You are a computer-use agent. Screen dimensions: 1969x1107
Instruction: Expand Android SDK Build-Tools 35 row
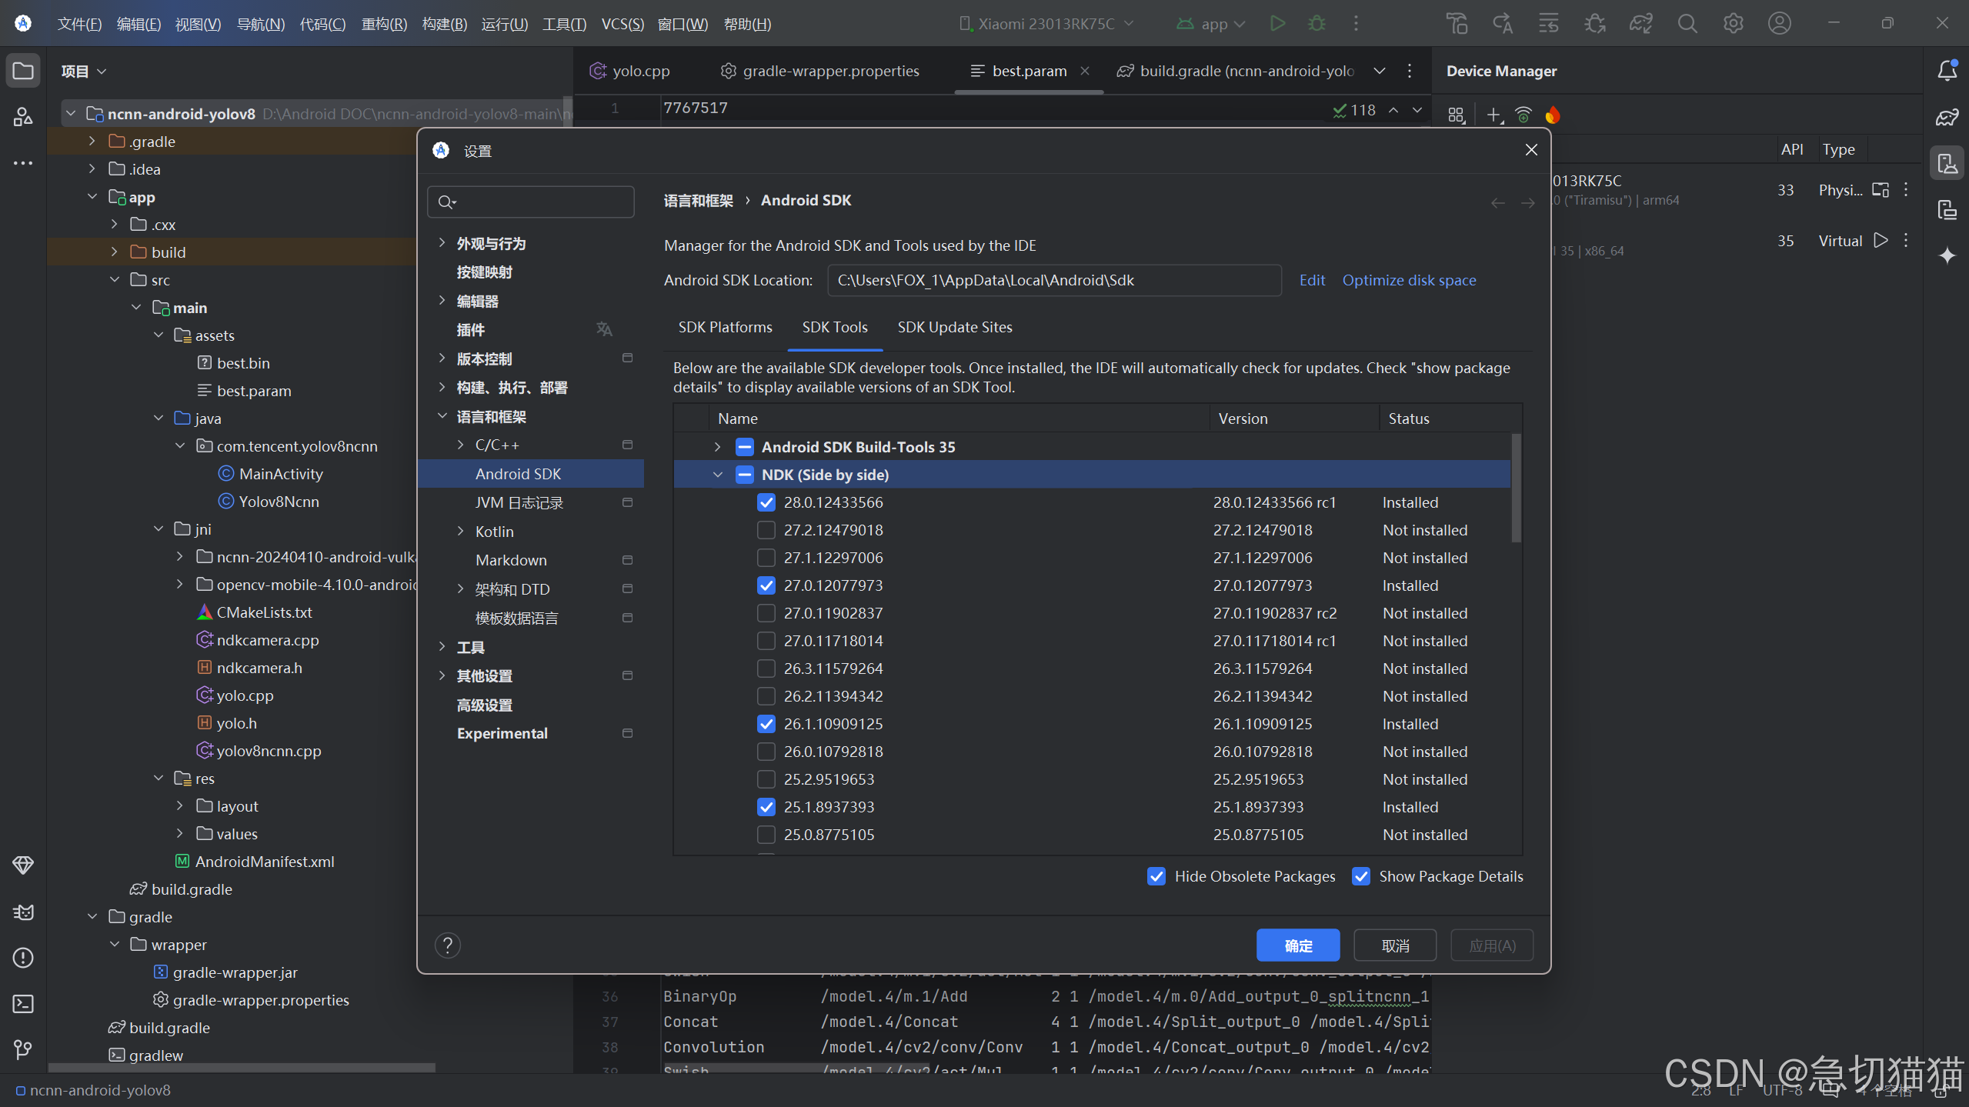(x=717, y=447)
